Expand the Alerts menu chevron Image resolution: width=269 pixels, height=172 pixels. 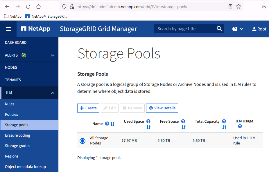tap(53, 55)
